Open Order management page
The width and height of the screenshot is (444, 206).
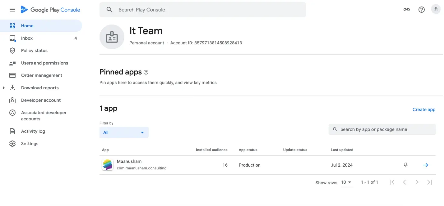pos(41,75)
